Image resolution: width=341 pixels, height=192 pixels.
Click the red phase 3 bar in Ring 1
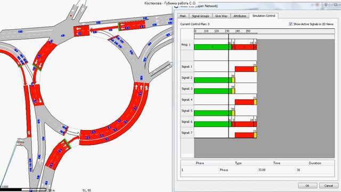pos(244,47)
